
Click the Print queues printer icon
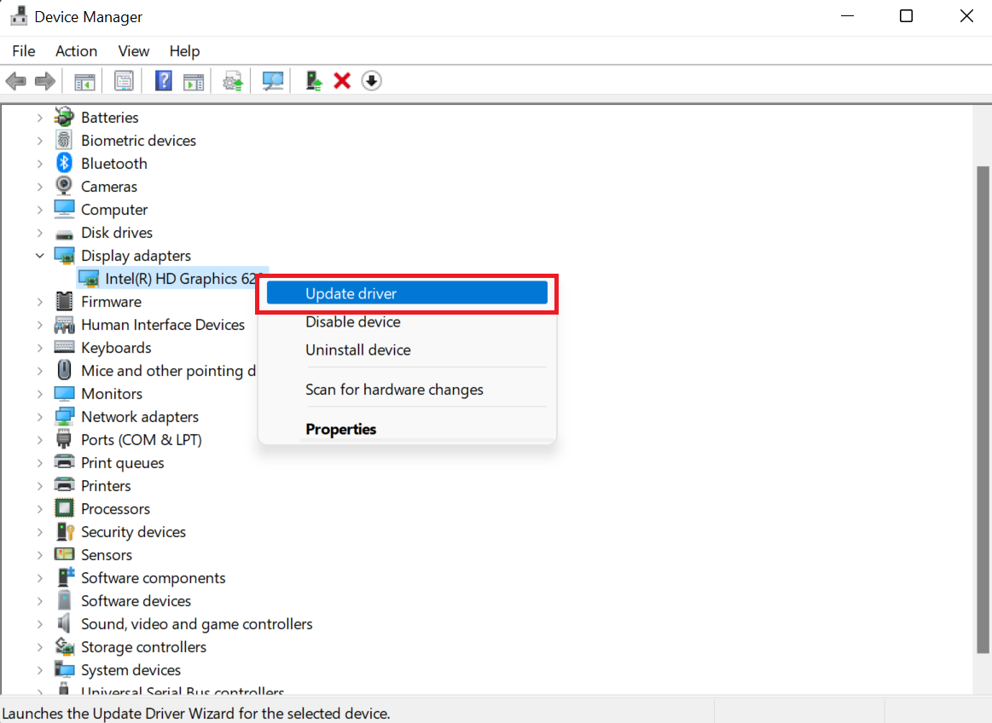(x=64, y=462)
